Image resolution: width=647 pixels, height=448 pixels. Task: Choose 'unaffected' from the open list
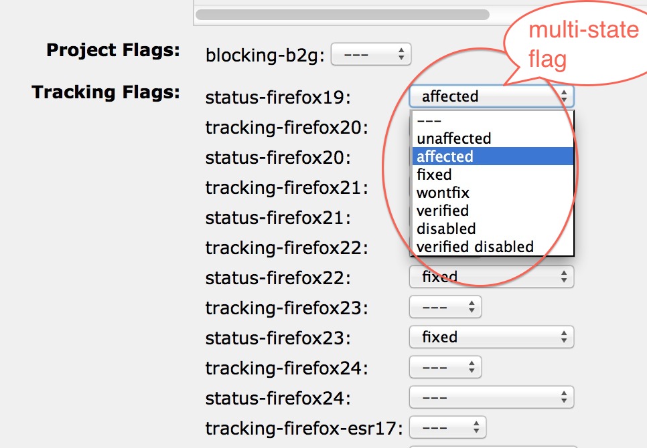(493, 138)
